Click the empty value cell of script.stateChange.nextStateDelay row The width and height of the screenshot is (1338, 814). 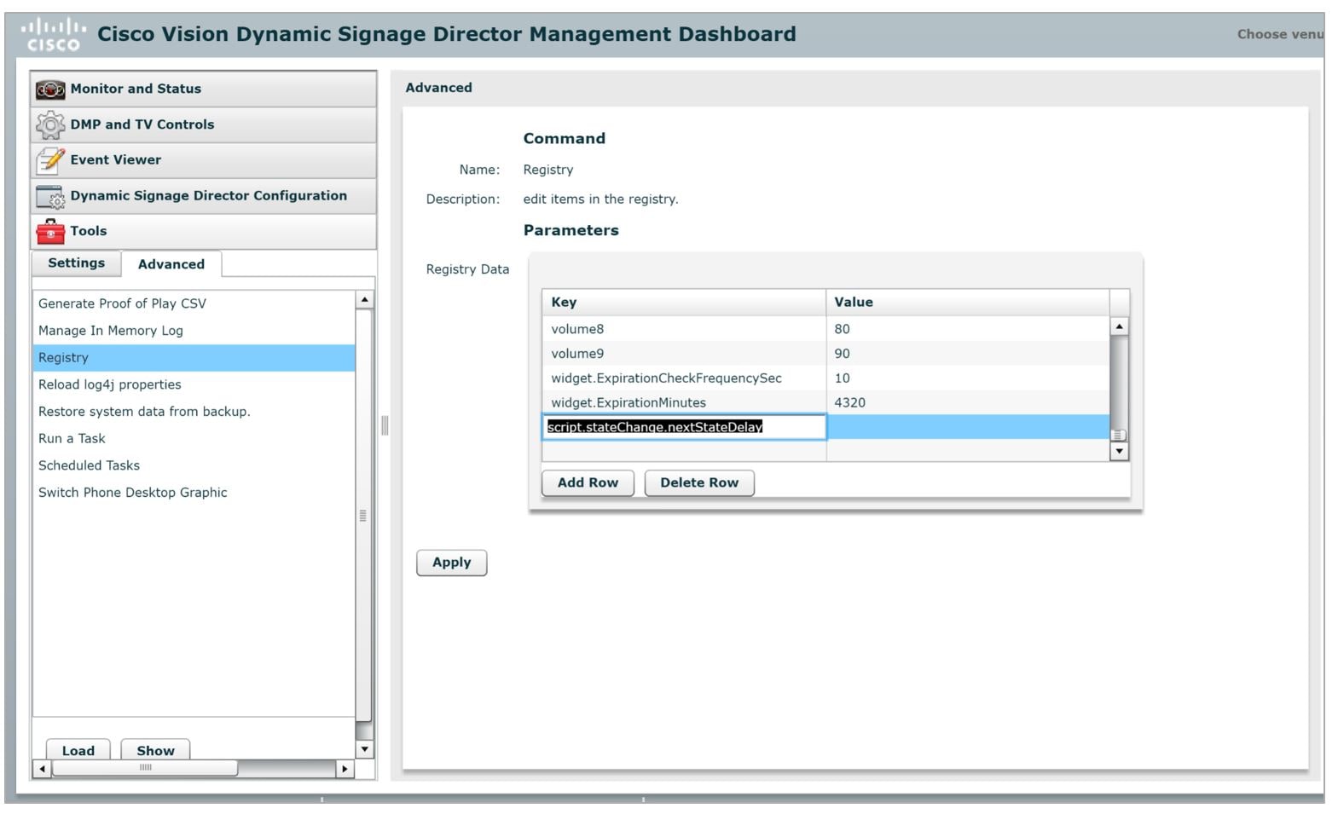(968, 427)
